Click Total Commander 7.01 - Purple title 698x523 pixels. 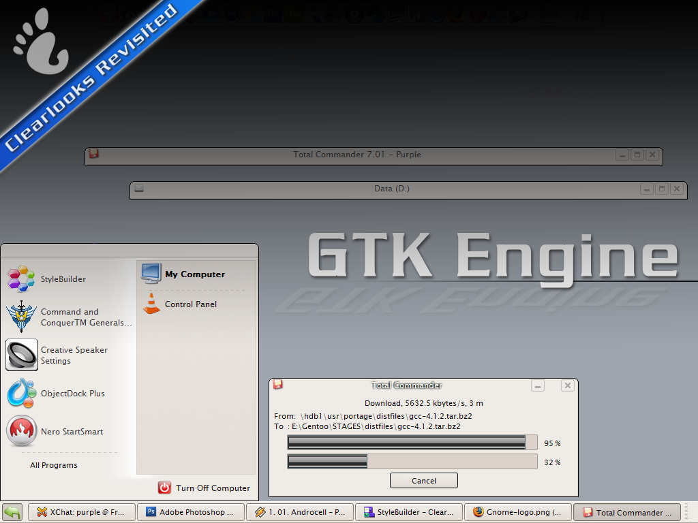[357, 155]
